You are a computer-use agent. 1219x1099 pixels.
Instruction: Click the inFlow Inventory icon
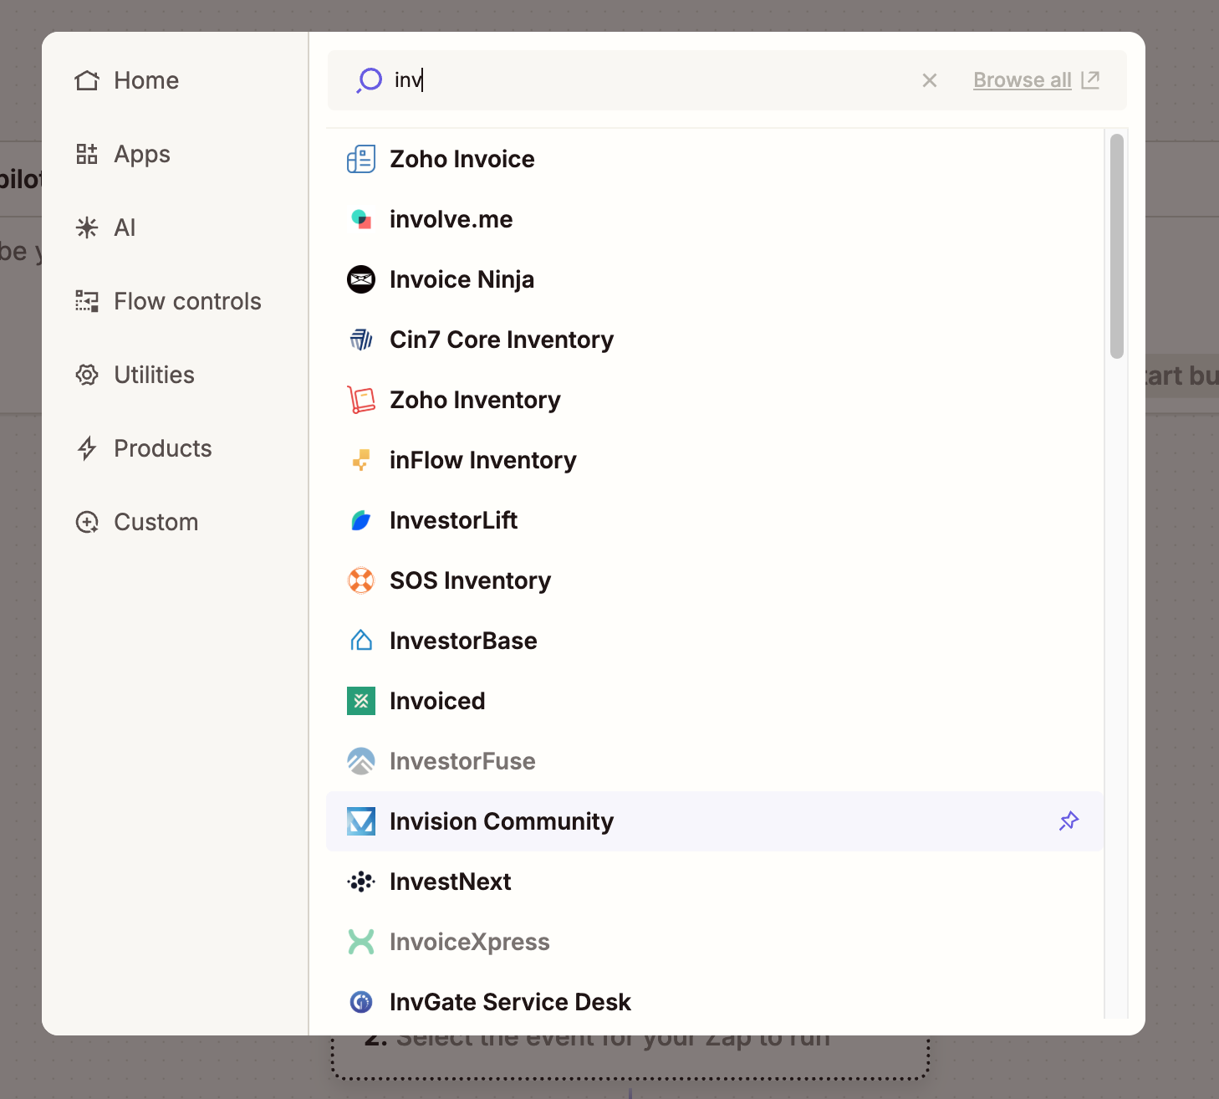361,460
